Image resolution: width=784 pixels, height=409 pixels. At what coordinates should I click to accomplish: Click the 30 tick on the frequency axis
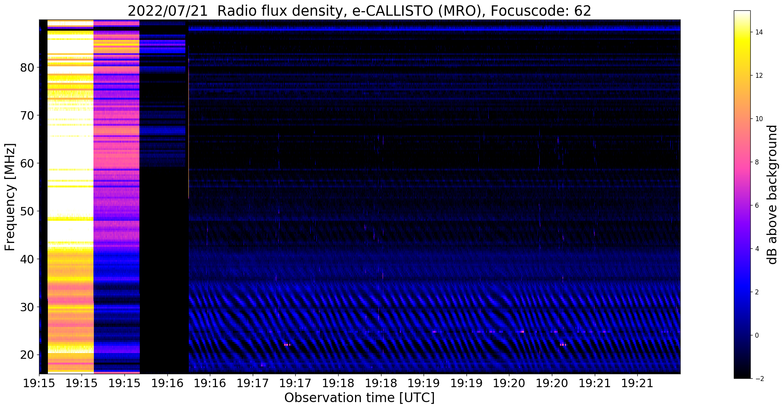pos(28,307)
